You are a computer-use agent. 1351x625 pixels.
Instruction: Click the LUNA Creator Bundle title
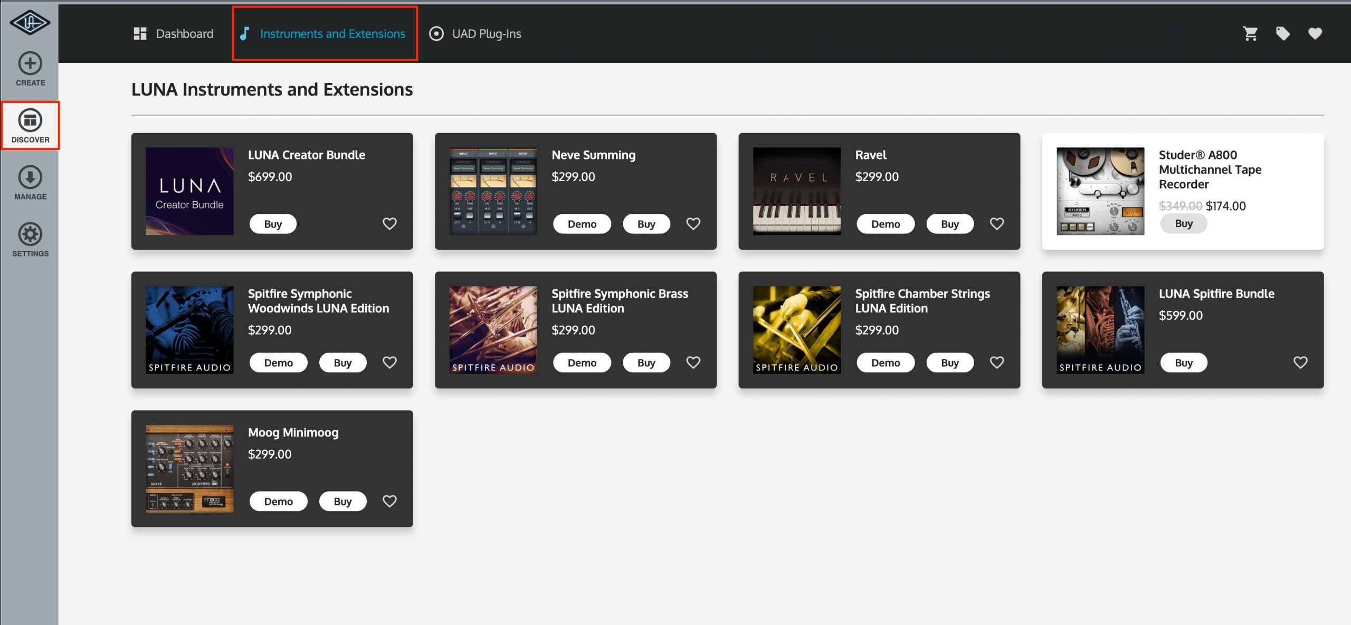[307, 155]
